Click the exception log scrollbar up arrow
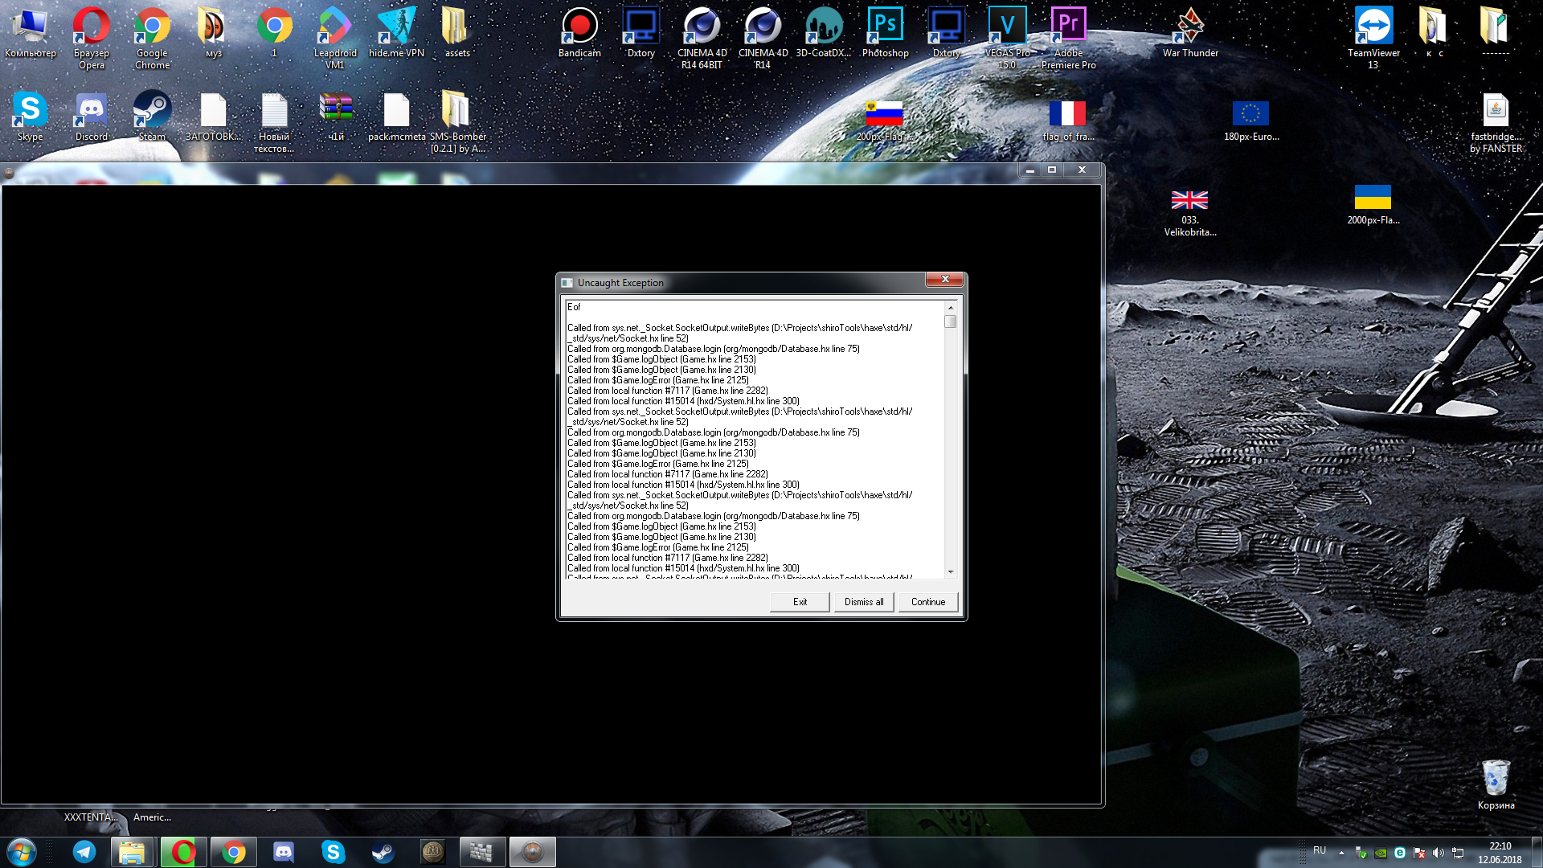 951,308
